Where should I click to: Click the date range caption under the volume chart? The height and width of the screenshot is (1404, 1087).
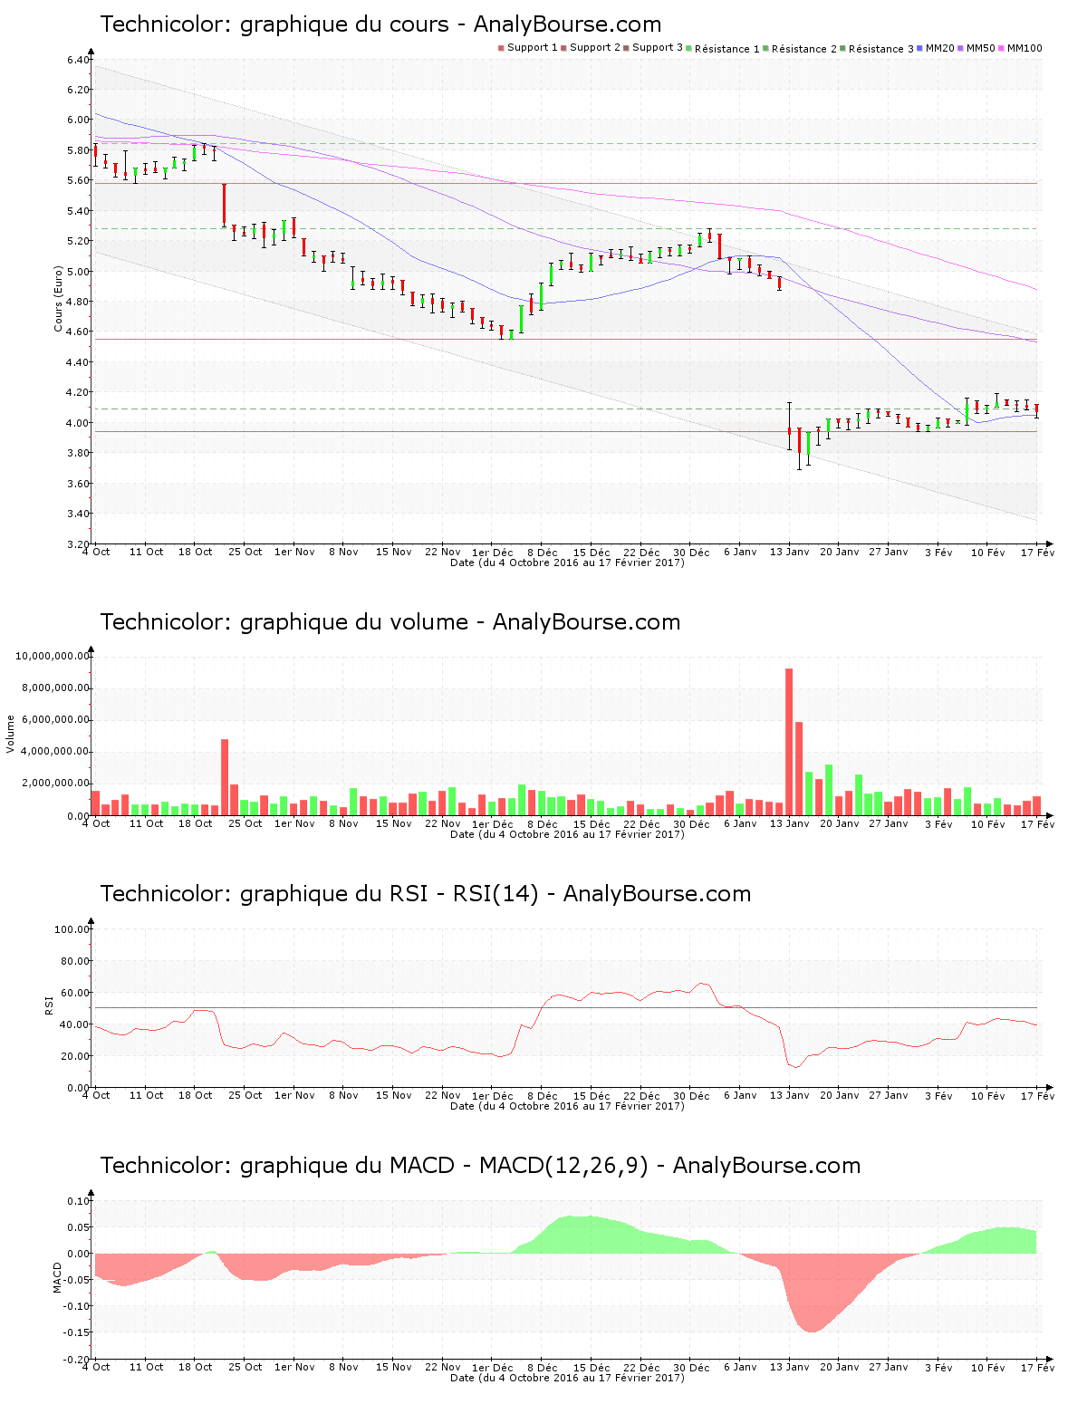point(567,834)
